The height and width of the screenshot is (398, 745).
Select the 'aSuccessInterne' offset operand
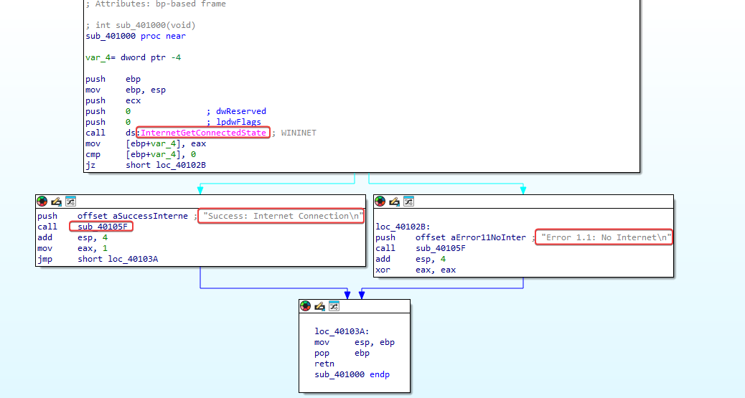pos(150,216)
